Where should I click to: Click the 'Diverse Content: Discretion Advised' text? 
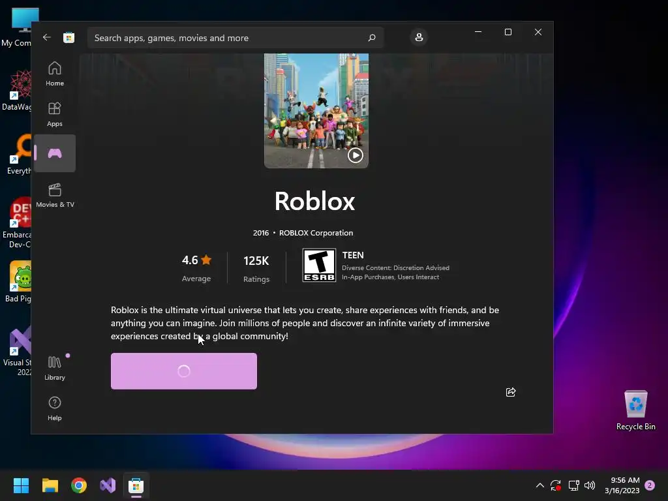pyautogui.click(x=395, y=268)
